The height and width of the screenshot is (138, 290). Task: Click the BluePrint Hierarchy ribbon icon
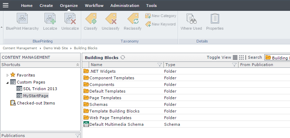(22, 18)
